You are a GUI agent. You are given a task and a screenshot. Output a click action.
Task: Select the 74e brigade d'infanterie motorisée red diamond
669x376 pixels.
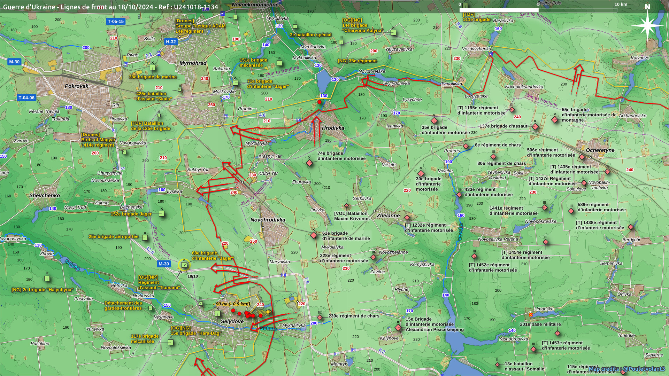pos(309,163)
